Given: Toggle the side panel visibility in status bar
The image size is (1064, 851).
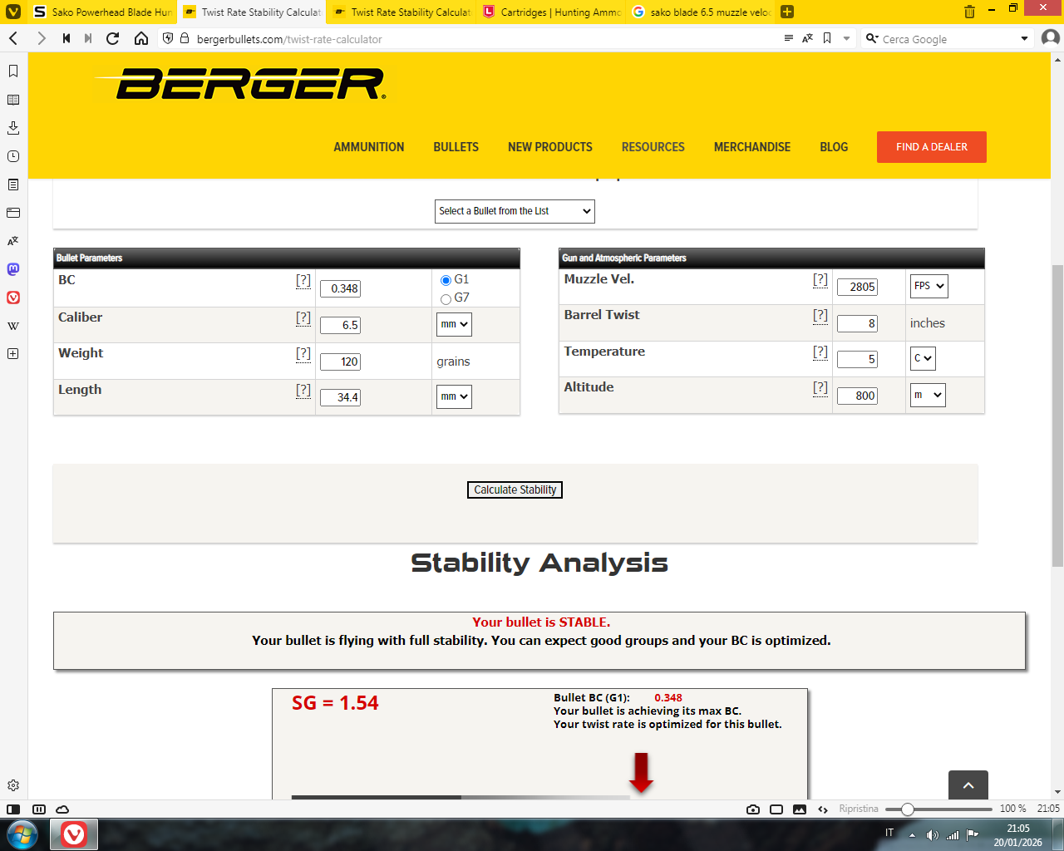Looking at the screenshot, I should click(x=13, y=809).
